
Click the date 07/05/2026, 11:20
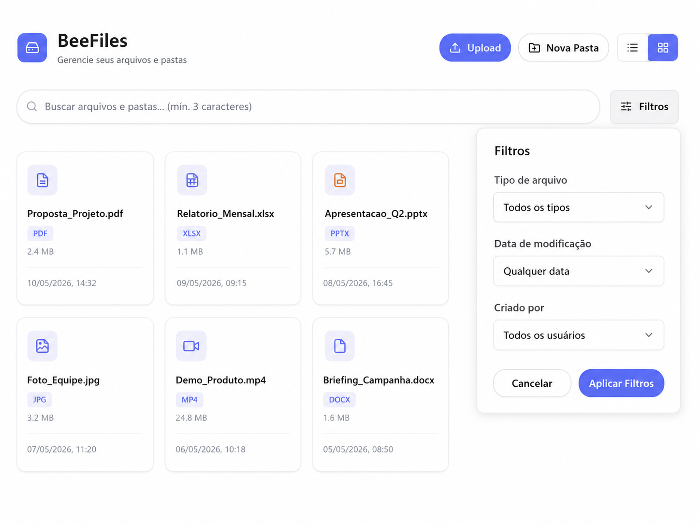(62, 450)
